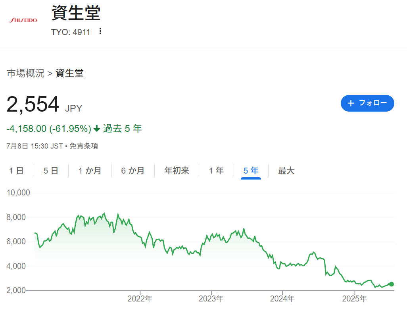Select the 6か月 tab
This screenshot has width=407, height=311.
[x=132, y=171]
